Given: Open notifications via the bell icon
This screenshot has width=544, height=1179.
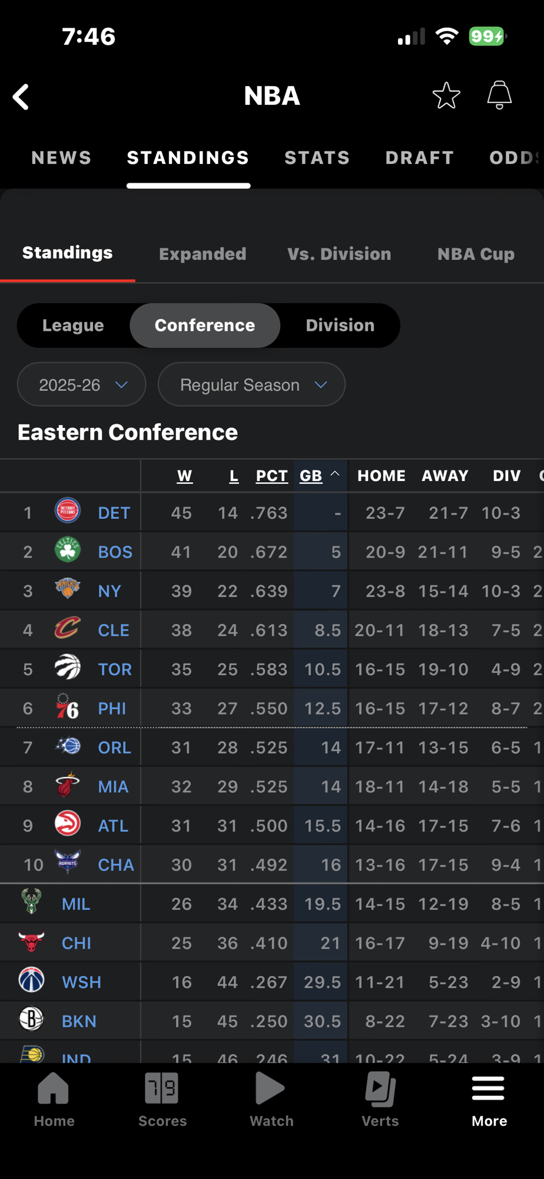Looking at the screenshot, I should [499, 95].
